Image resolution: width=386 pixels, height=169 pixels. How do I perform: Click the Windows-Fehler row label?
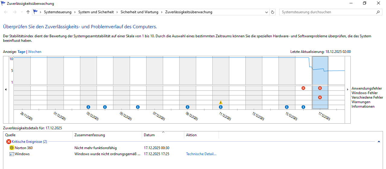pyautogui.click(x=364, y=93)
